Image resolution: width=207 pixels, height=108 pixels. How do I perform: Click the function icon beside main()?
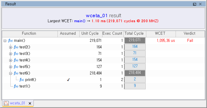point(10,41)
